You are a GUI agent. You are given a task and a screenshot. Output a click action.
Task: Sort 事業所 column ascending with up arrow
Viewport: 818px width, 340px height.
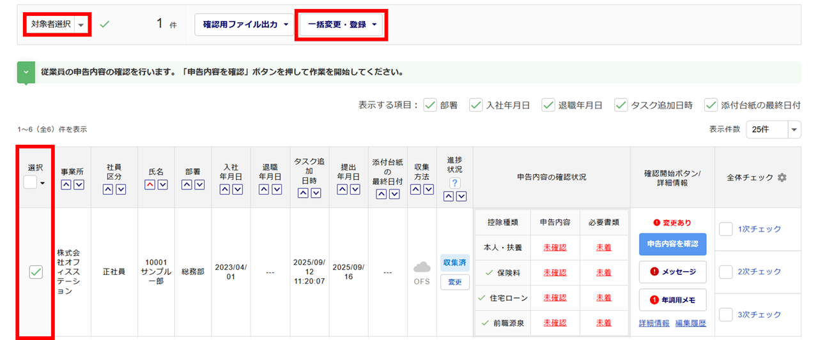coord(66,185)
